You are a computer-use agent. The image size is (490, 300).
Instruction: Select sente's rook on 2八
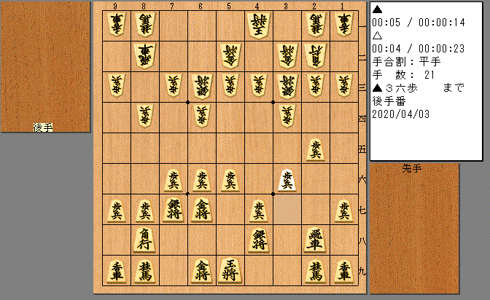[x=316, y=241]
